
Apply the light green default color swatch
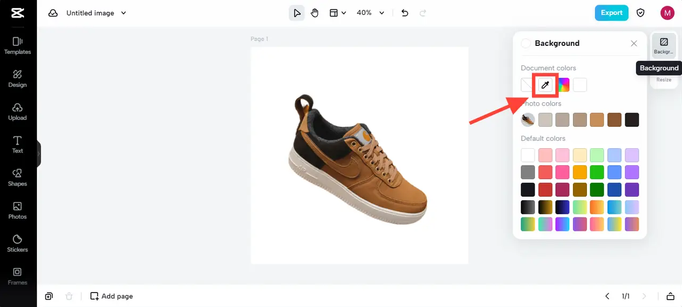coord(597,155)
